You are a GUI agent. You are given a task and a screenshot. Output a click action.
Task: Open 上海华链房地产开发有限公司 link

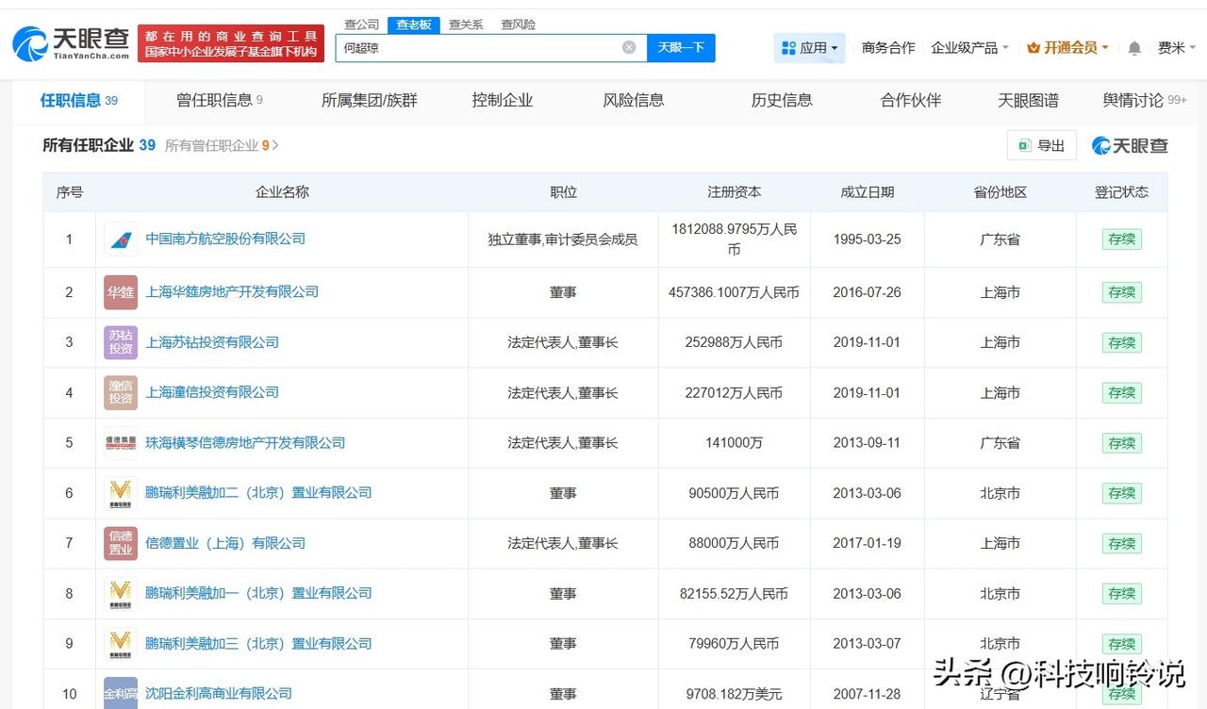pos(232,292)
